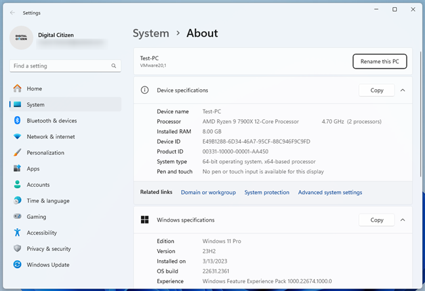Click the VMware20,1 model text

(153, 66)
